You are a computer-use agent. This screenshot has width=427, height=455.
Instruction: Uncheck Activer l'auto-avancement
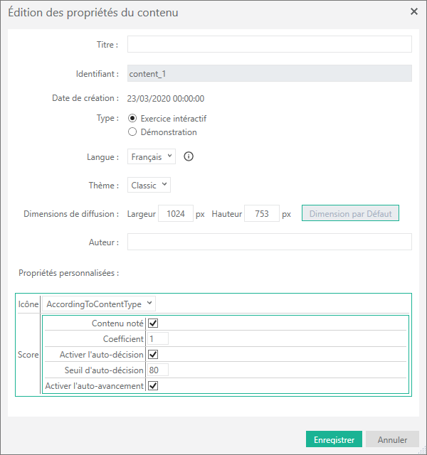(153, 386)
